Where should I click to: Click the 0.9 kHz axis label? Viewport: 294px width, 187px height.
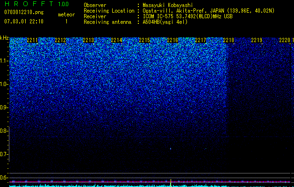(x=4, y=108)
